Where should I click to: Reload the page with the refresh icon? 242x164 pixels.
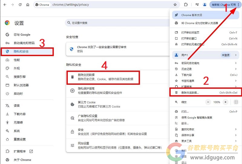(x=20, y=5)
